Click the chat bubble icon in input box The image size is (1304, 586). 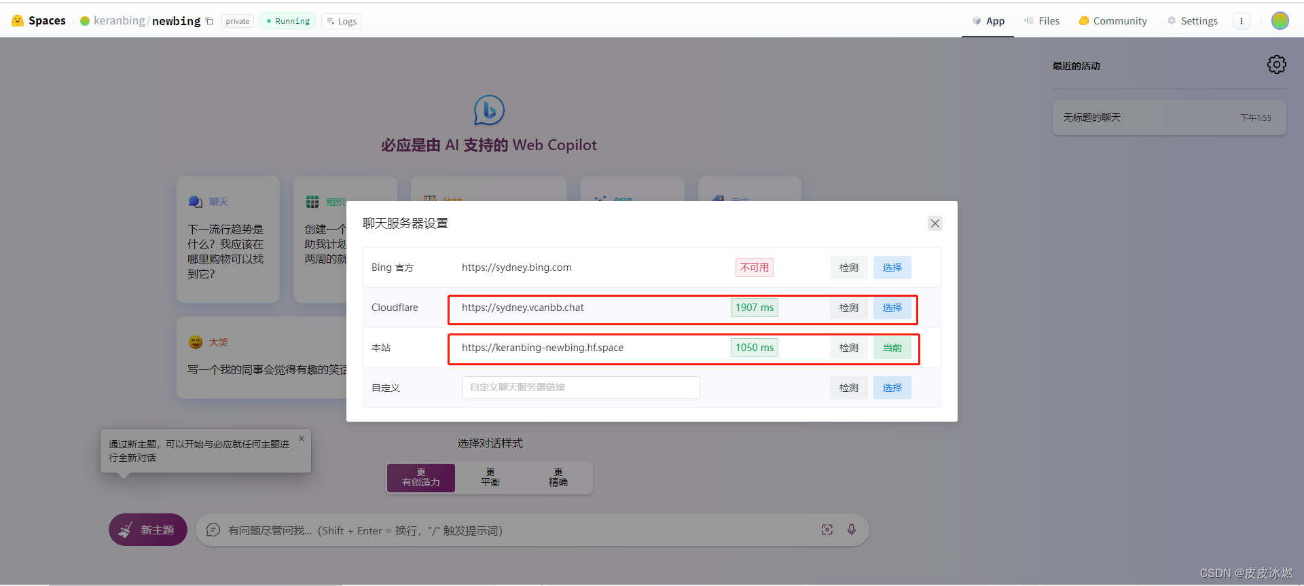tap(213, 530)
